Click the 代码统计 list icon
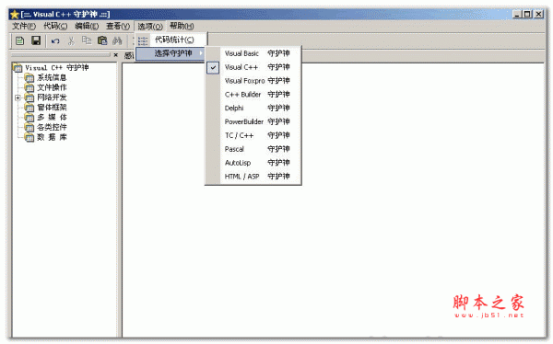The image size is (553, 344). tap(143, 40)
